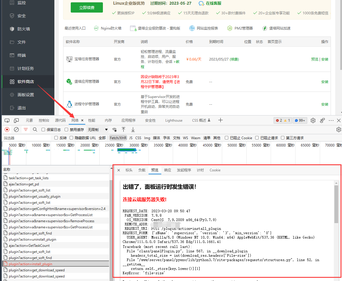Open the DevTools more options menu
Image resolution: width=342 pixels, height=281 pixels.
(x=331, y=120)
